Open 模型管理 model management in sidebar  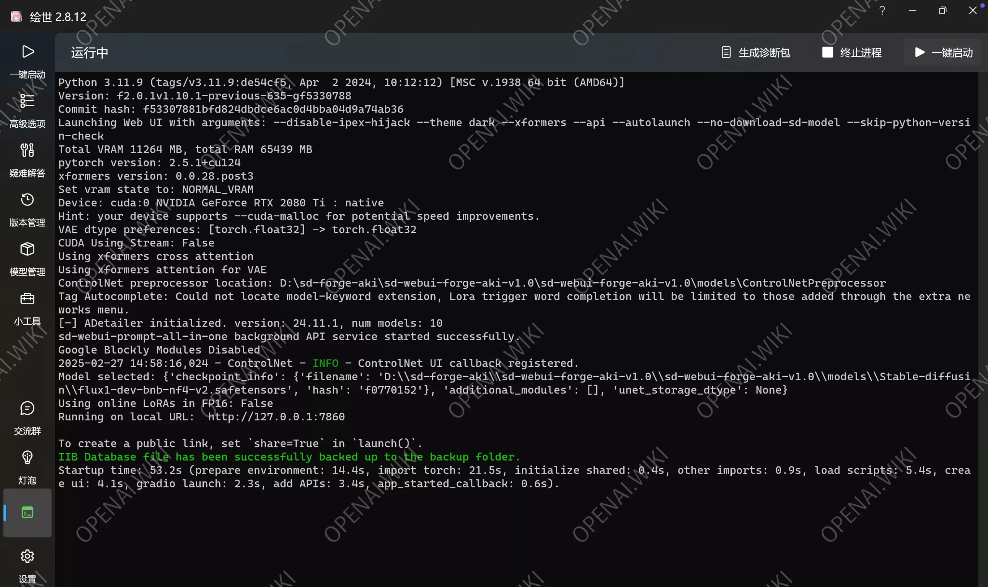(27, 259)
